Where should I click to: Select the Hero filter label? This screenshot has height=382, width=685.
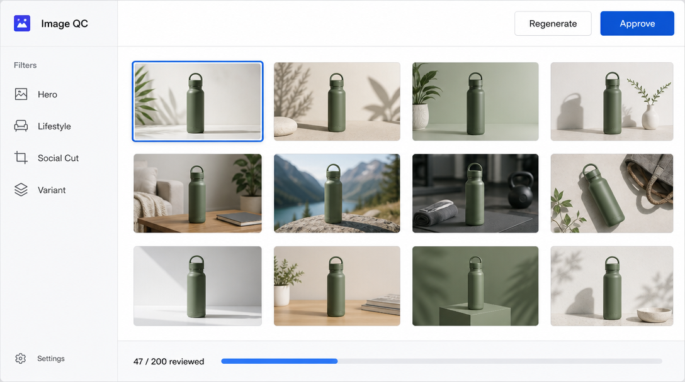point(47,95)
